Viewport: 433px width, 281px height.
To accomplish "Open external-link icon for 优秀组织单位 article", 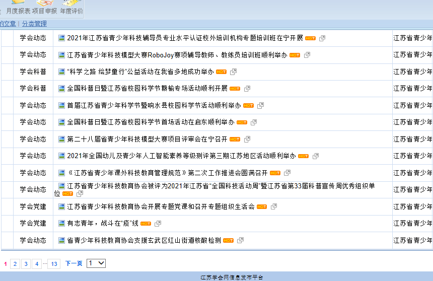I will click(80, 193).
